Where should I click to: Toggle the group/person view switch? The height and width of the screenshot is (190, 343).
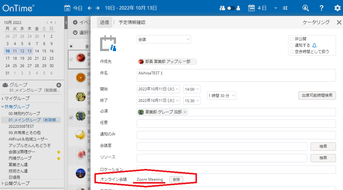tap(231, 8)
